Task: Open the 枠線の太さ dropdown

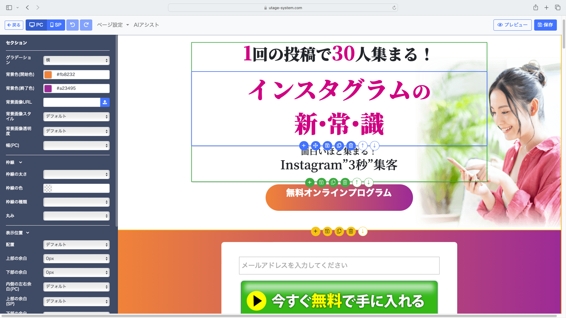Action: [x=76, y=174]
